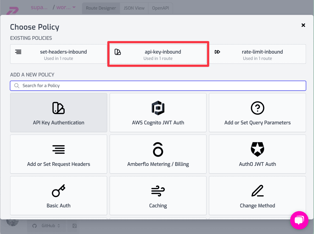Open the pink chat support bubble

point(299,220)
